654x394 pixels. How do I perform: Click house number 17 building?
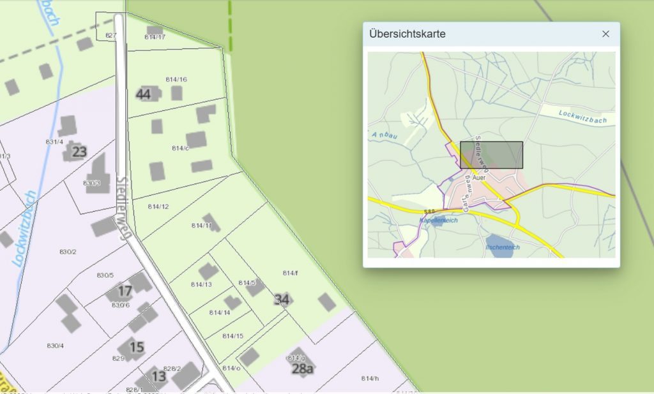125,291
